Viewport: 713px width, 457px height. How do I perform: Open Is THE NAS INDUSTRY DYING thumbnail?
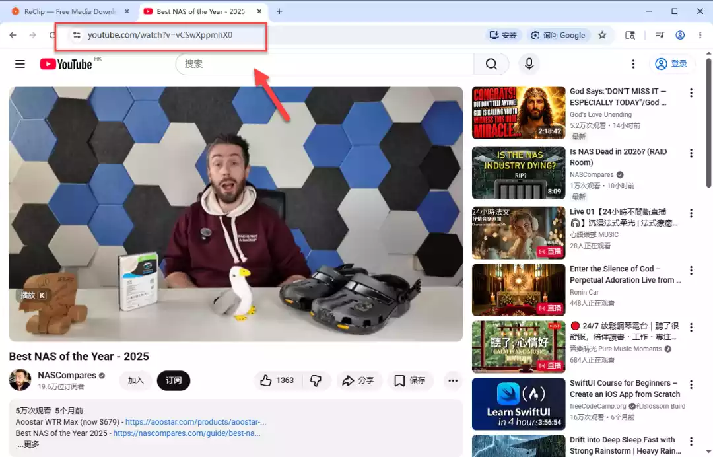coord(518,173)
